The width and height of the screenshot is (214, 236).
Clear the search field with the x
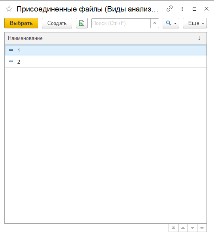tap(154, 23)
